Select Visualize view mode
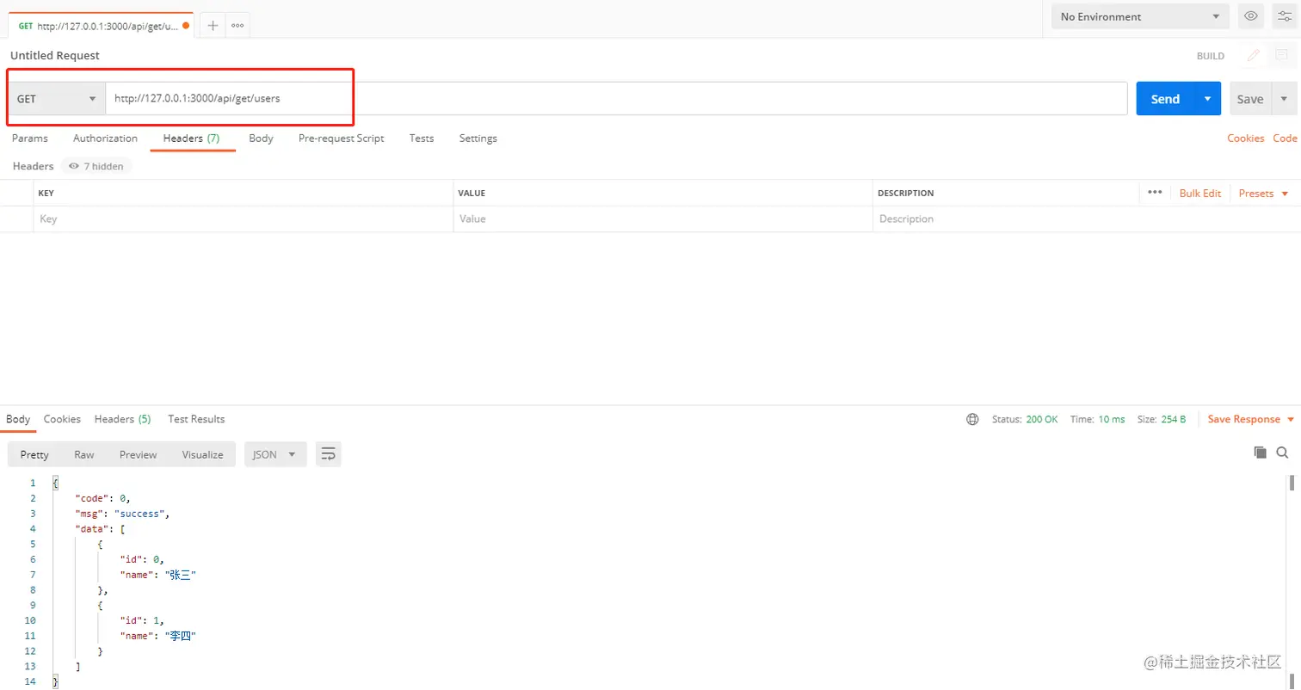Image resolution: width=1301 pixels, height=690 pixels. (202, 454)
